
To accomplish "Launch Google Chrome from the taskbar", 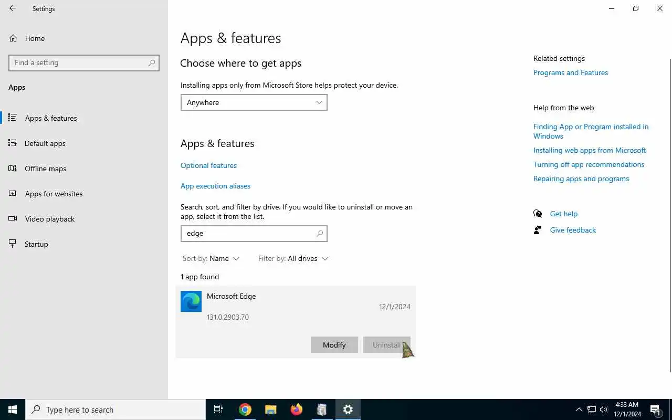I will click(x=245, y=409).
